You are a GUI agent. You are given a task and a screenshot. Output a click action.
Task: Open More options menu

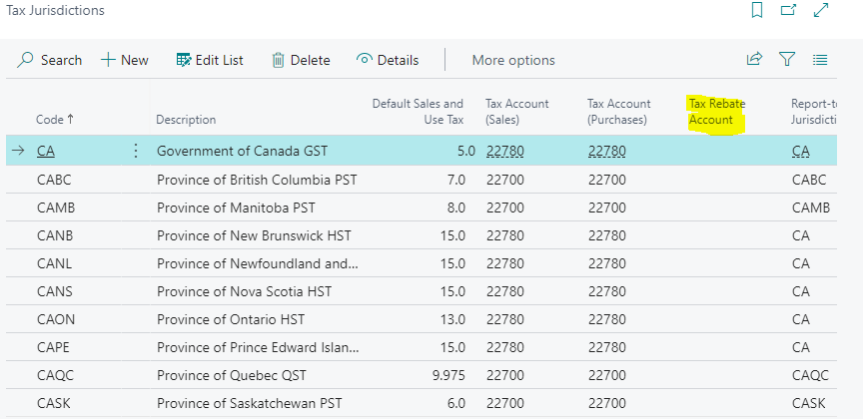[x=513, y=60]
